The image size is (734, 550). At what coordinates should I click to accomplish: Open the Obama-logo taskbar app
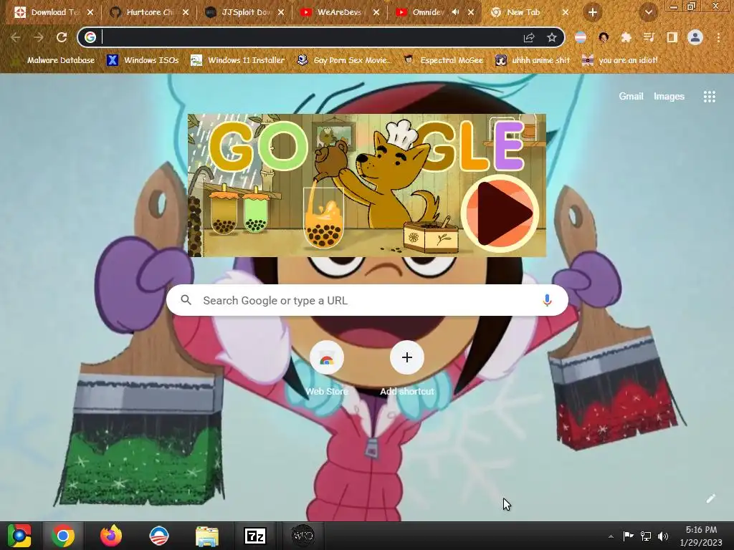pyautogui.click(x=158, y=536)
